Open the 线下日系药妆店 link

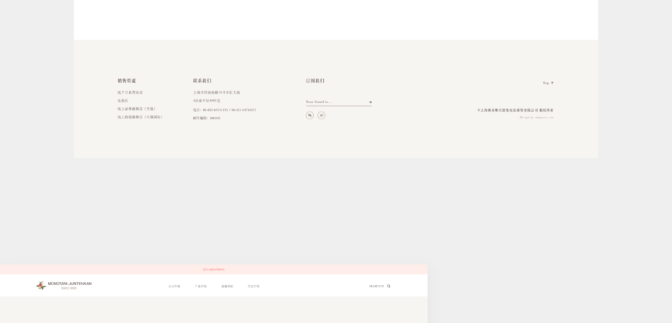[x=130, y=92]
